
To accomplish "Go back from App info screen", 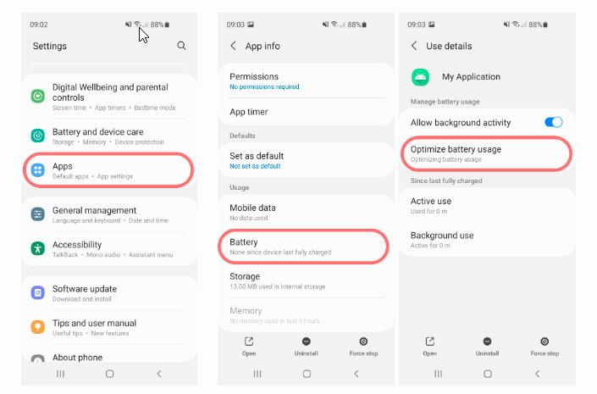I will pyautogui.click(x=233, y=46).
